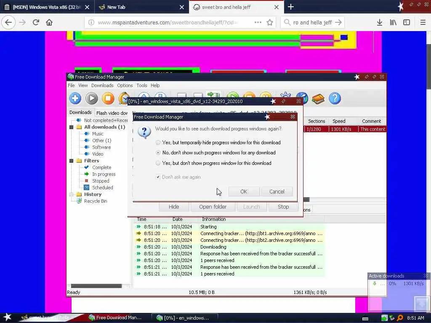Click the magnifier tray icon near the clock

400,318
